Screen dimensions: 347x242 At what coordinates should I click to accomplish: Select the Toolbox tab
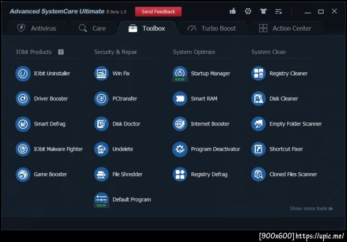click(147, 28)
